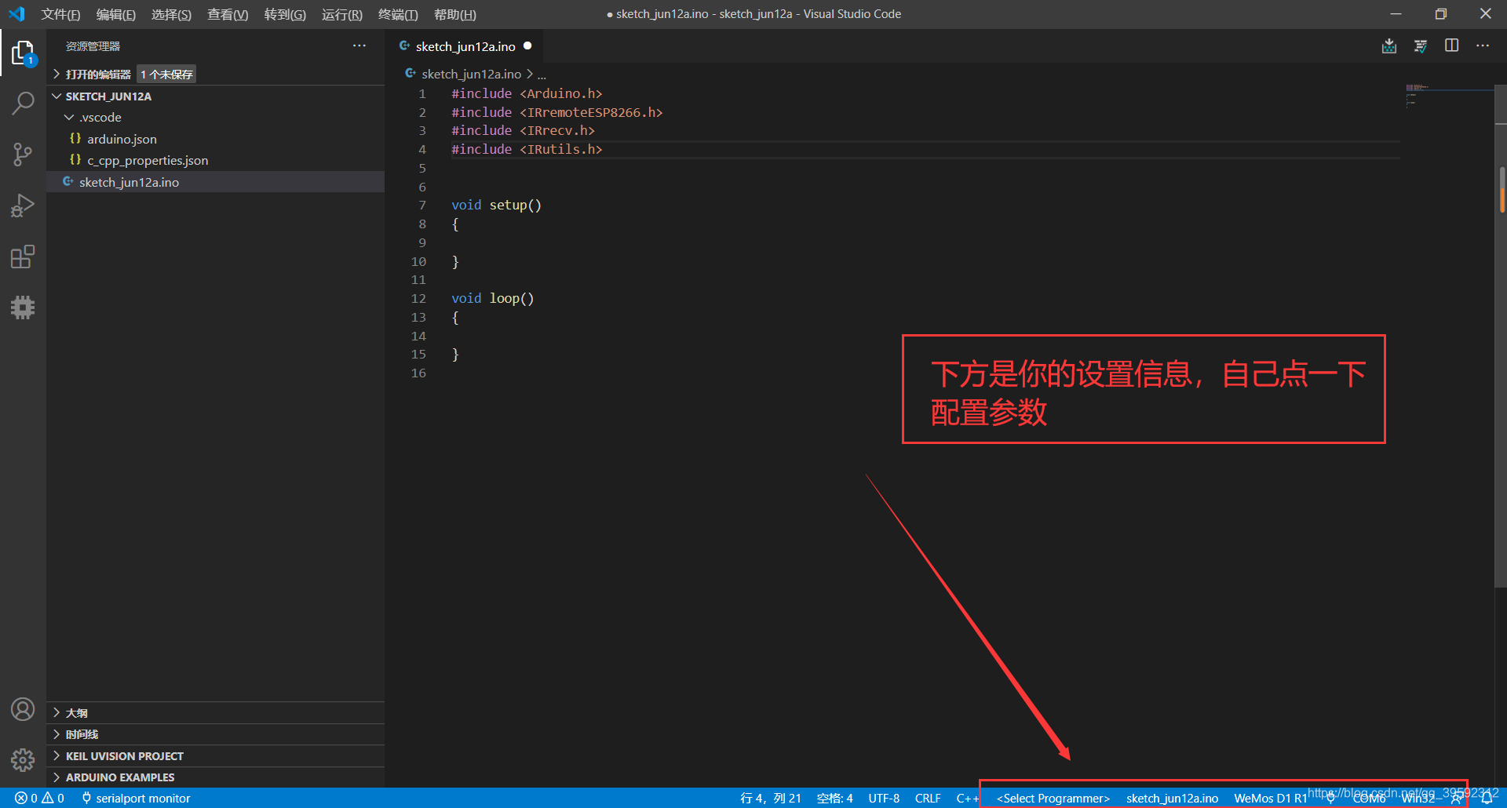Open the Extensions icon in activity bar
The height and width of the screenshot is (808, 1507).
23,256
